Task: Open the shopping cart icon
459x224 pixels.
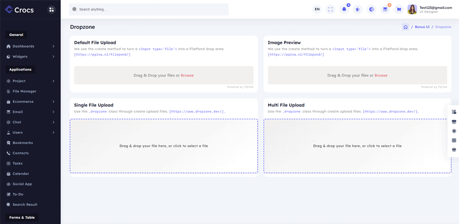Action: (x=399, y=10)
